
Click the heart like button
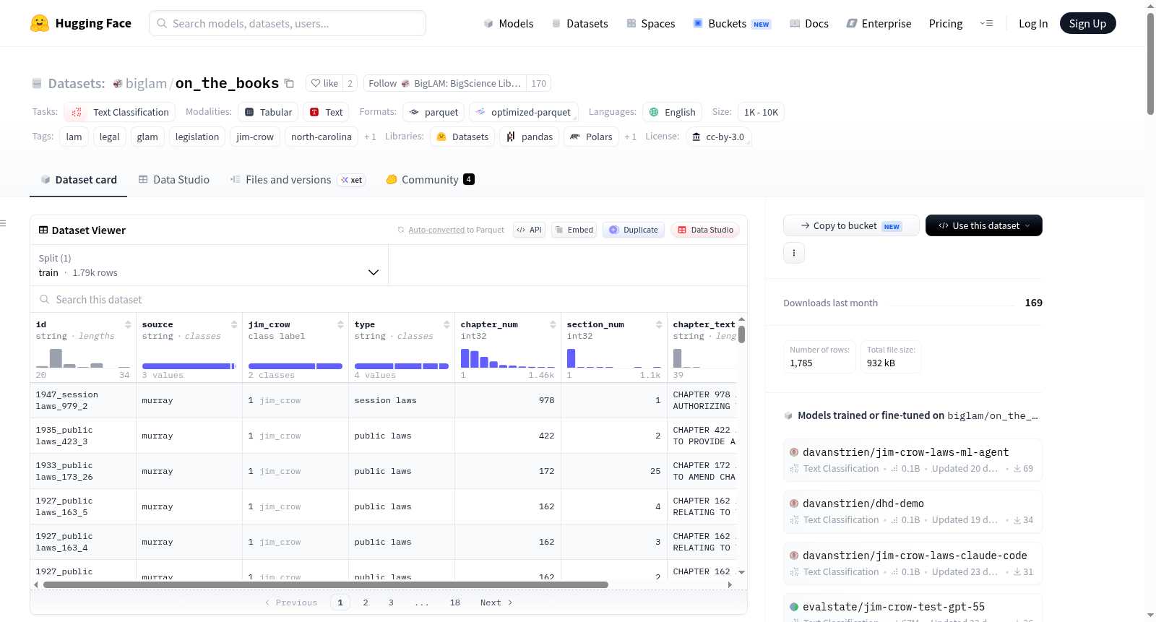[x=324, y=83]
